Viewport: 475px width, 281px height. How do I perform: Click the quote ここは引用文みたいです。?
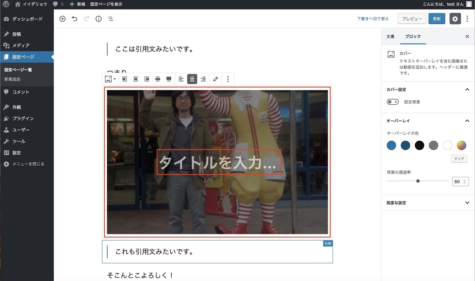point(154,49)
